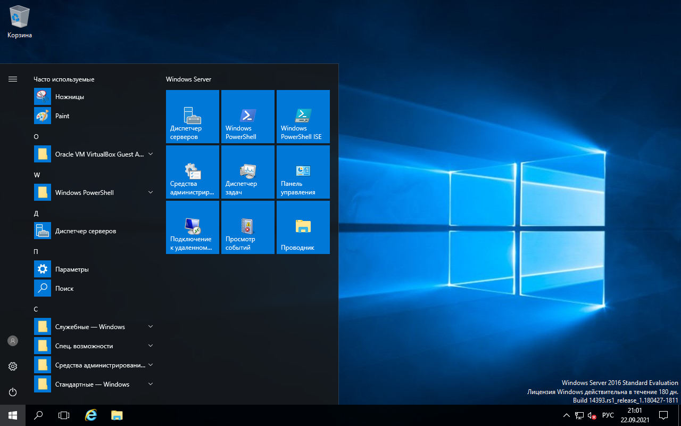This screenshot has width=681, height=426.
Task: Click the power button in Start menu
Action: 13,392
